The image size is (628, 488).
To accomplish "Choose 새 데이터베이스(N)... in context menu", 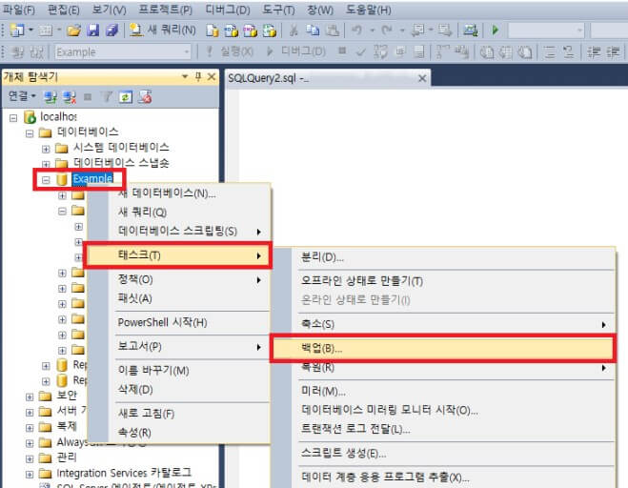I will pyautogui.click(x=167, y=193).
